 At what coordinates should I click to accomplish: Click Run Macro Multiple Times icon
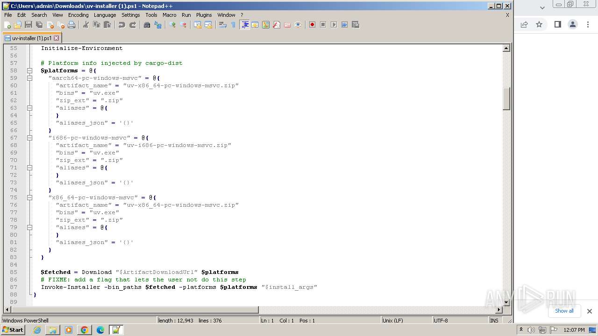click(345, 25)
